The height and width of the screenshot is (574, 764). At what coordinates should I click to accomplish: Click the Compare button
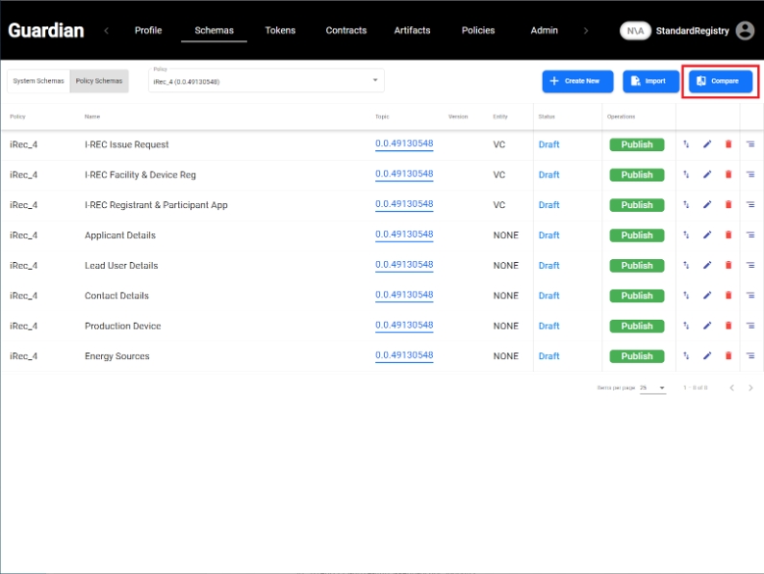click(721, 81)
